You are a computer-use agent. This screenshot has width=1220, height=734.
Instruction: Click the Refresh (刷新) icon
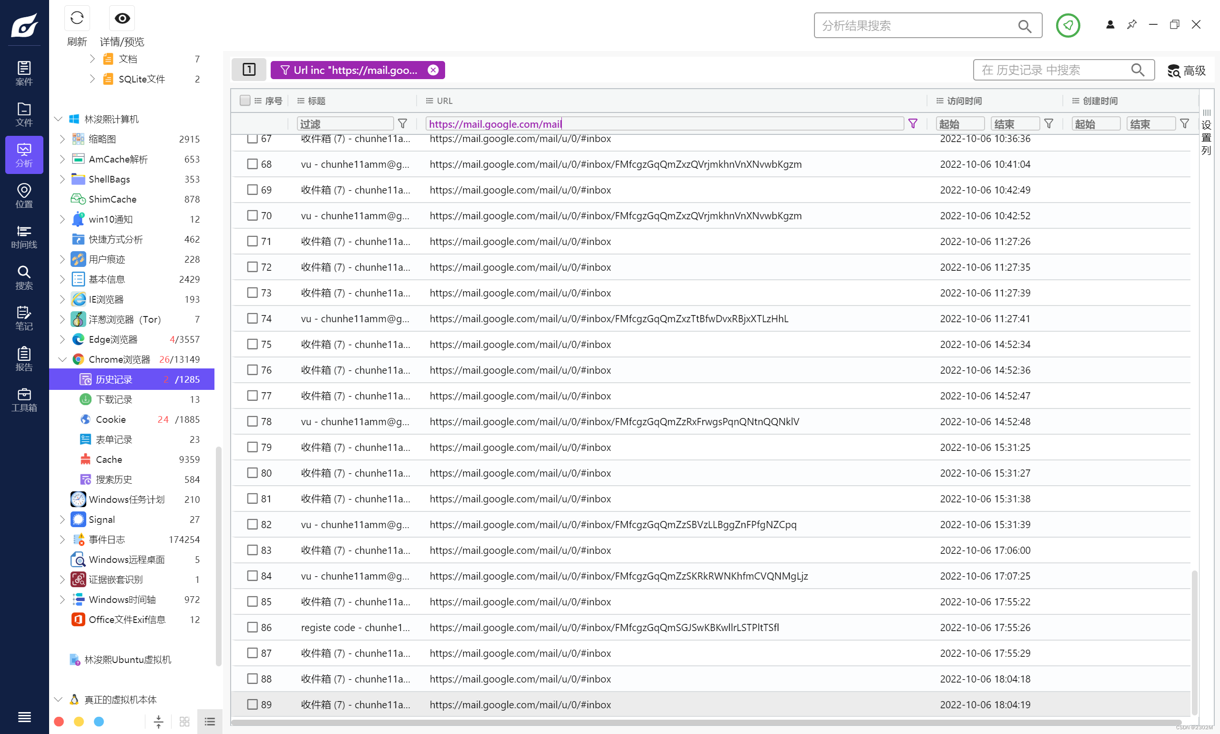click(77, 19)
